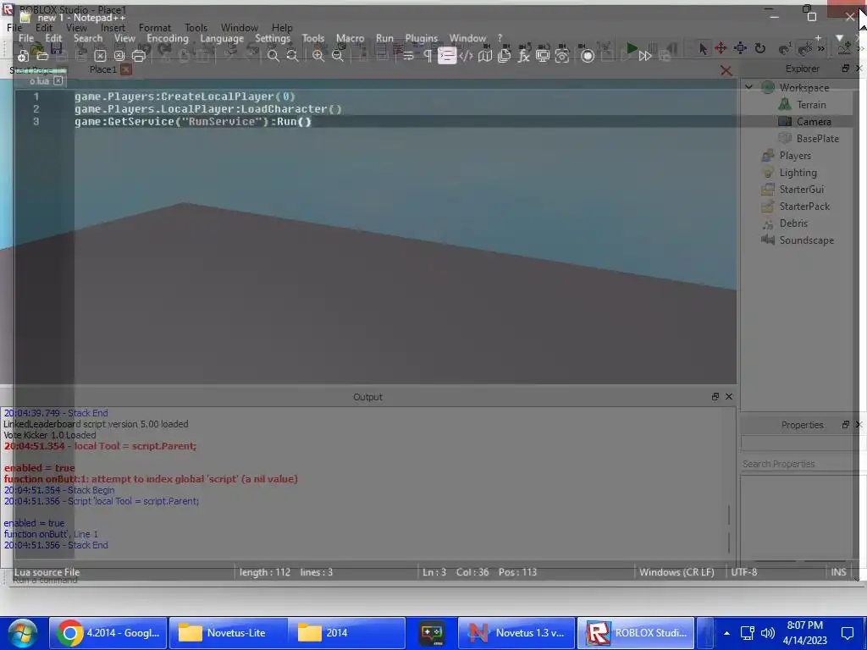Select Debris in Explorer
Screen dimensions: 867x650
click(793, 223)
